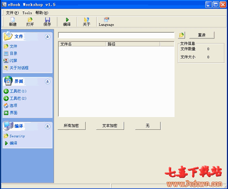Image resolution: width=228 pixels, height=189 pixels.
Task: Click the 关于 (About) toolbar icon
Action: coord(87,22)
